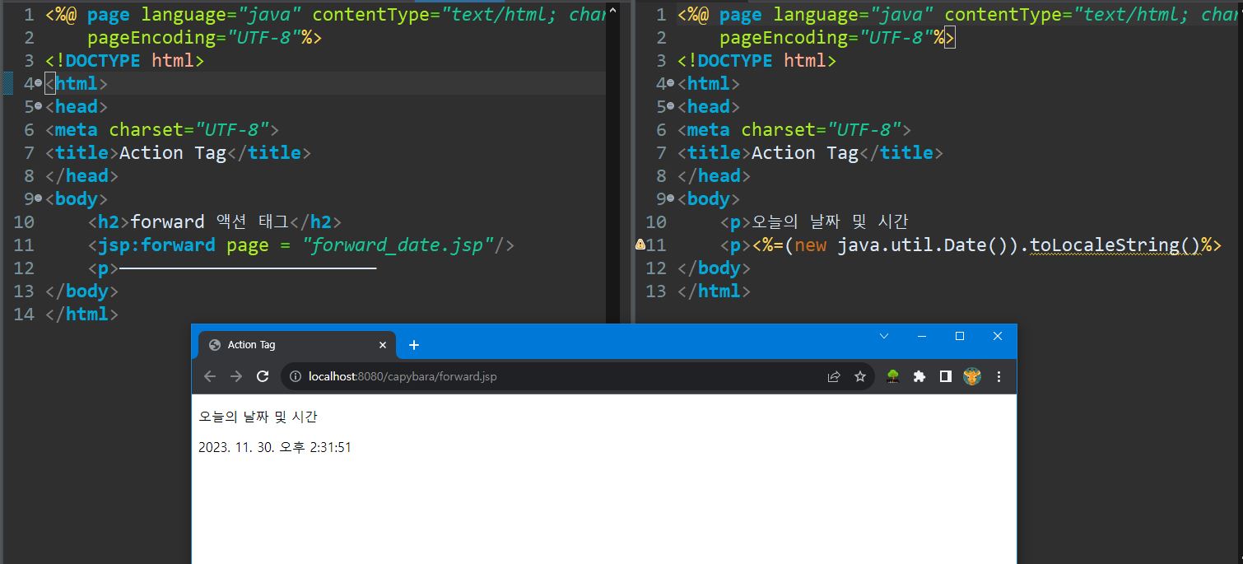This screenshot has height=564, width=1243.
Task: Click "오늘의 날짜 및 시간" in right editor code
Action: click(830, 221)
